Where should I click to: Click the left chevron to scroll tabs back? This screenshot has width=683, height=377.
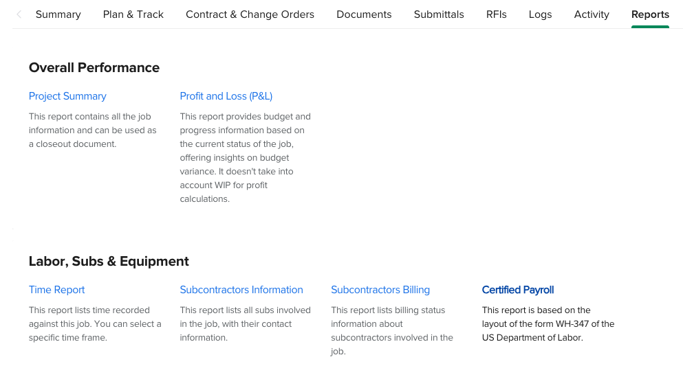click(19, 14)
